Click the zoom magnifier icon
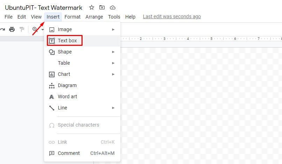The image size is (282, 164). [35, 29]
